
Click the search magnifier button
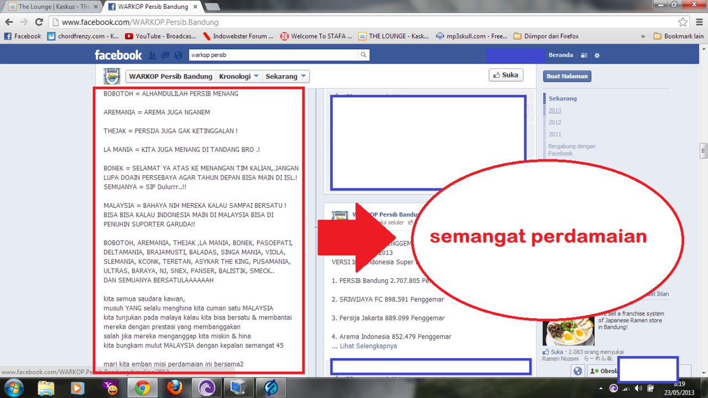point(363,55)
